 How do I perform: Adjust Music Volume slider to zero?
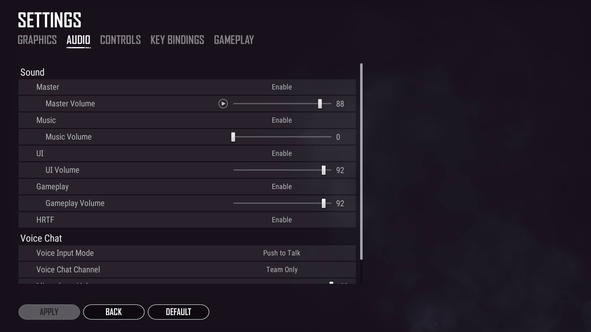coord(233,136)
